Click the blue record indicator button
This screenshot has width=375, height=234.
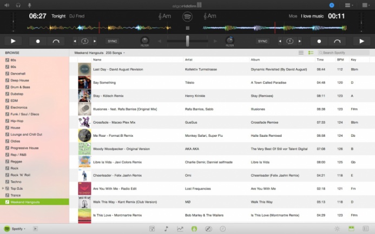click(332, 5)
